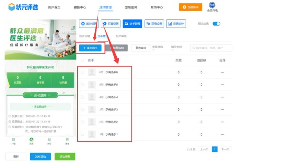Click the VIP 会员升级 badge icon
Viewport: 290px width, 167px height.
click(x=212, y=5)
